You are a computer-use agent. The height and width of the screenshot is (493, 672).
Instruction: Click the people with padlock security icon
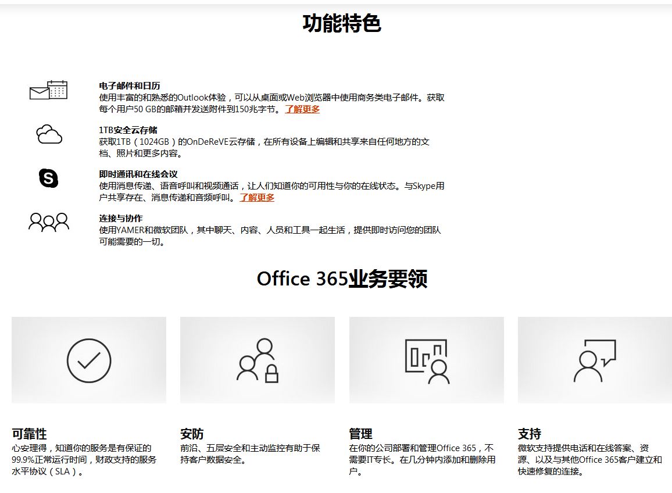[x=258, y=360]
